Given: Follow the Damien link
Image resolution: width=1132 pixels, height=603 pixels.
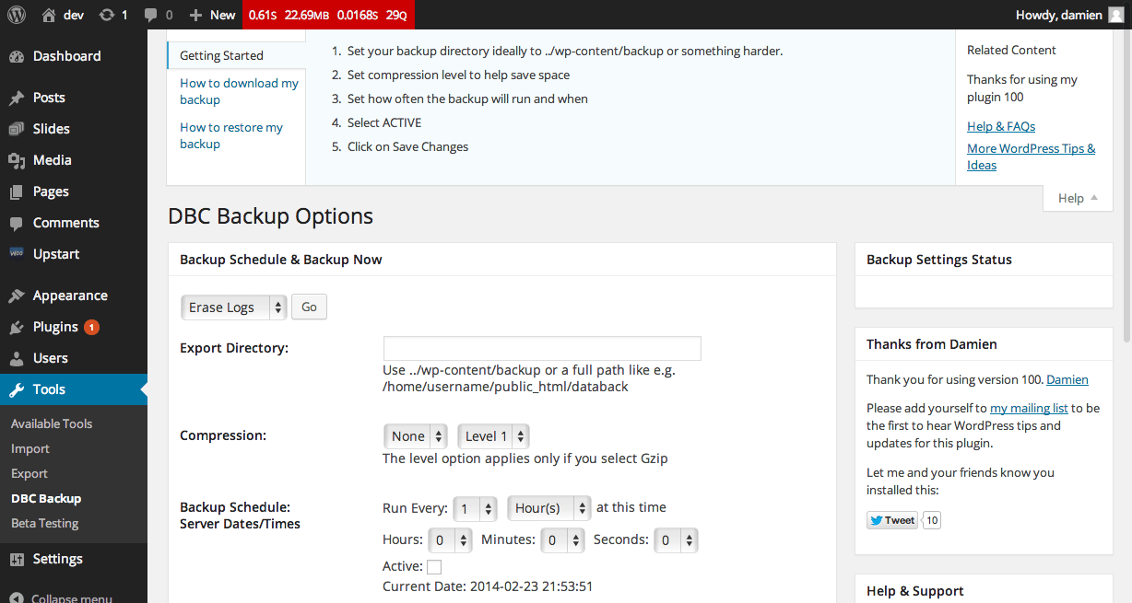Looking at the screenshot, I should click(1067, 379).
